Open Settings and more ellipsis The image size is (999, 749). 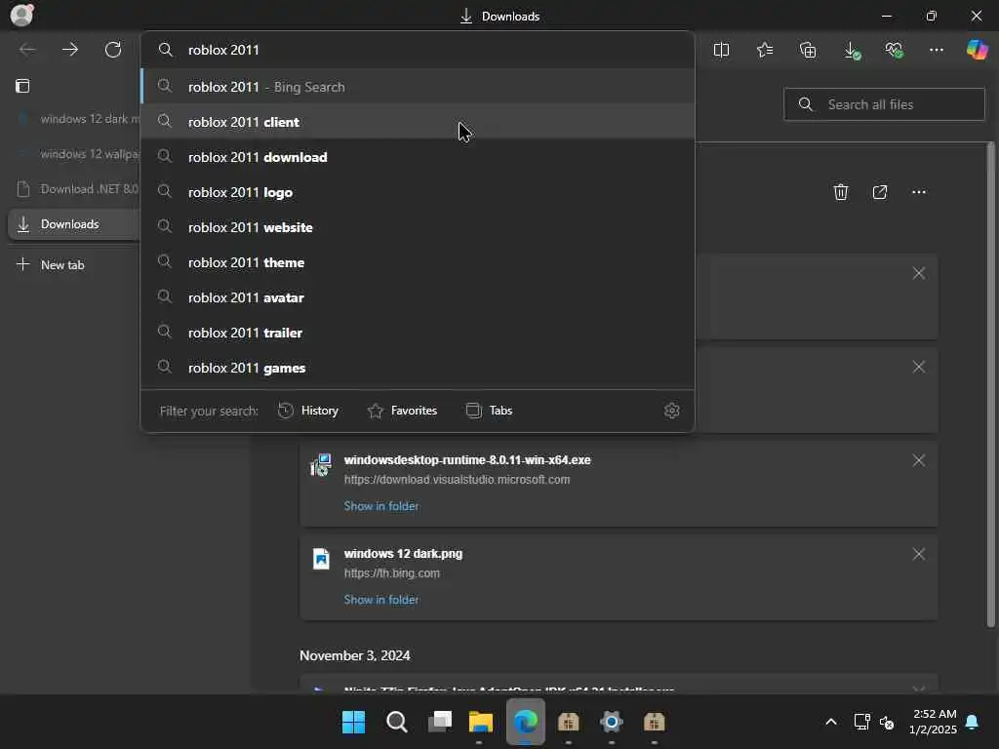tap(937, 50)
